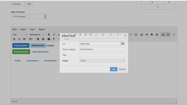
Task: Cancel the Insert link dialog
Action: [122, 69]
